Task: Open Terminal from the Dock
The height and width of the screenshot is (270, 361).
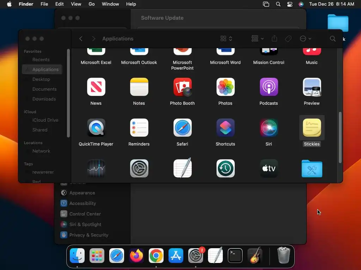Action: [235, 256]
